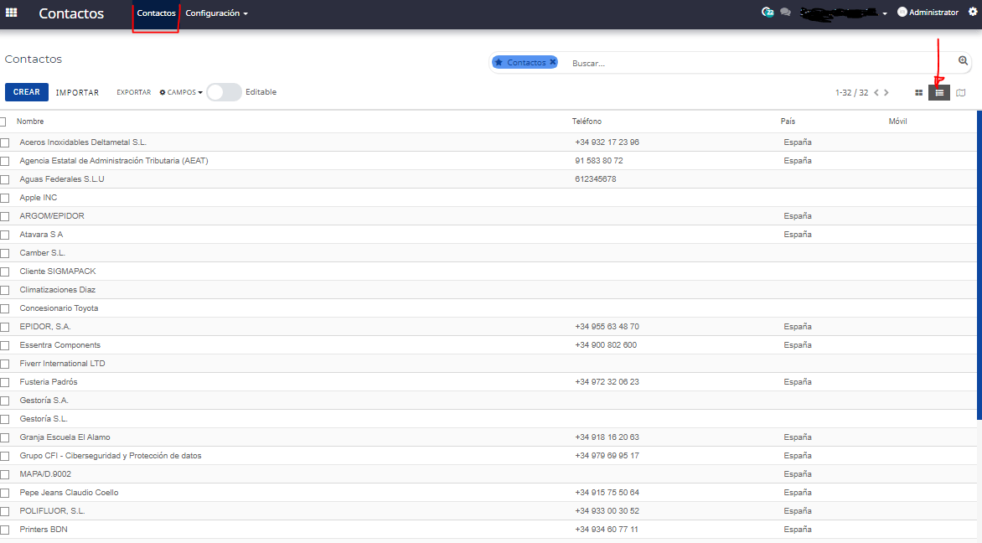
Task: Click the vertical scrollbar of the list
Action: coord(979,265)
